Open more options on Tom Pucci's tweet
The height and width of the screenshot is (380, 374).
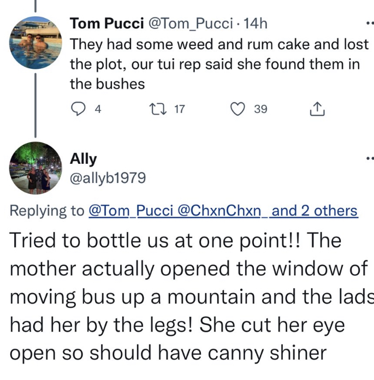coord(369,24)
